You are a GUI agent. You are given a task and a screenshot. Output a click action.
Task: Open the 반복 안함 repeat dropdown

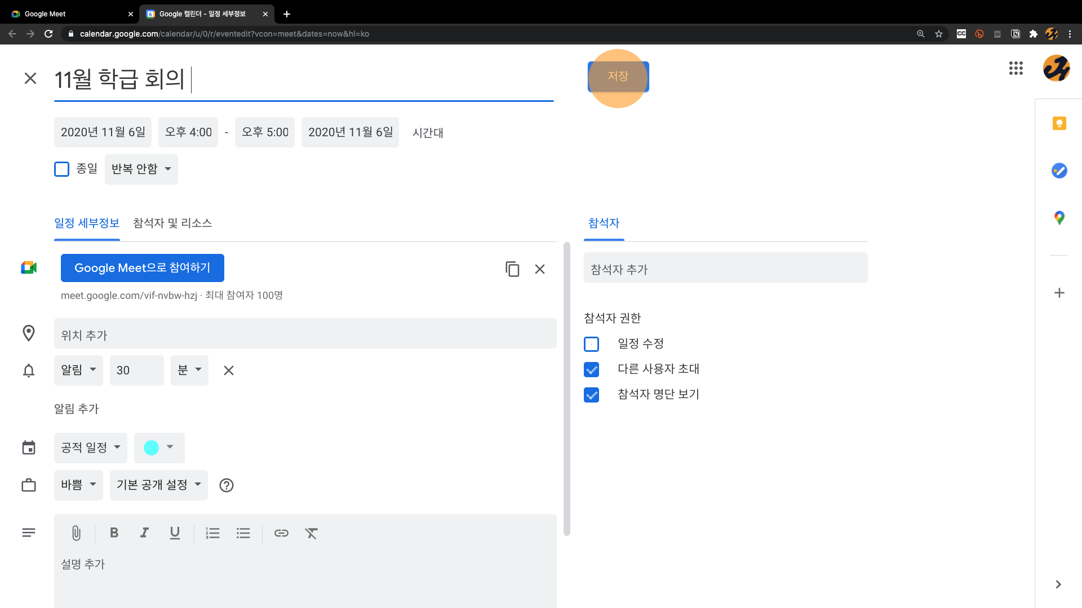pyautogui.click(x=141, y=169)
